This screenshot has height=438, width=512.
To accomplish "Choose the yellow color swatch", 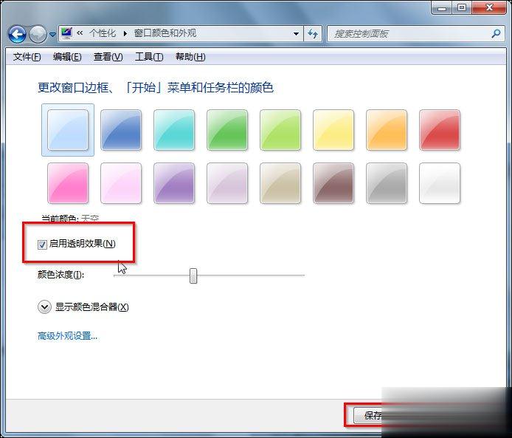I will pos(333,130).
